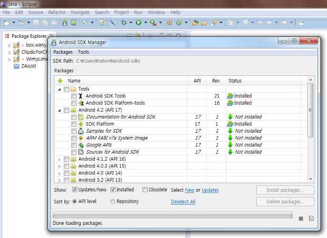
Task: Open Eclipse Navigate menu
Action: tap(80, 12)
